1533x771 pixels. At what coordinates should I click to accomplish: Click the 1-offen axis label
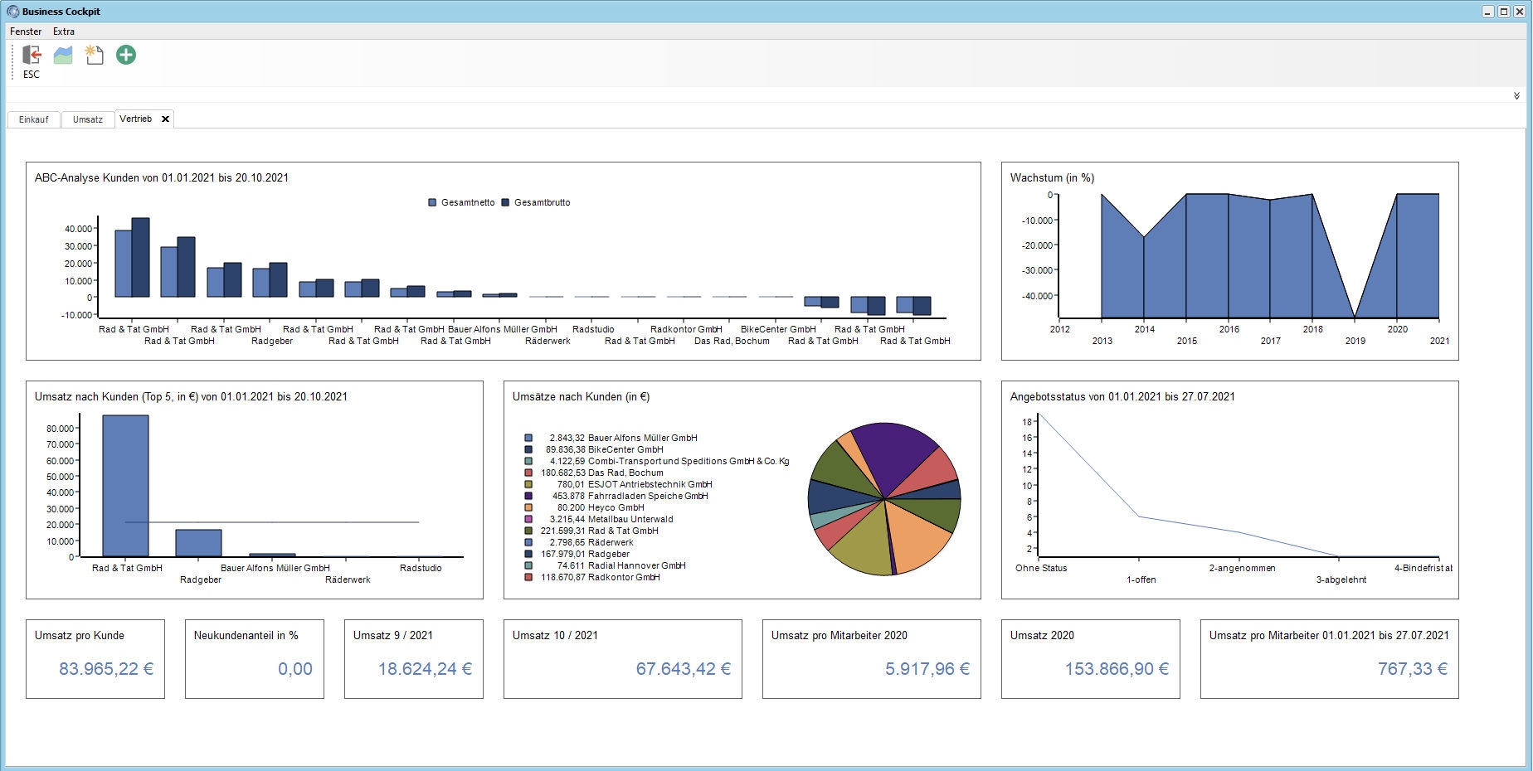point(1141,579)
